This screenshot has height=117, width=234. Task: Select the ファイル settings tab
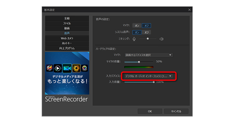(67, 23)
